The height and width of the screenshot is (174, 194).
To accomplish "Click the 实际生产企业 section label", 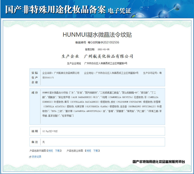I will pos(35,78).
